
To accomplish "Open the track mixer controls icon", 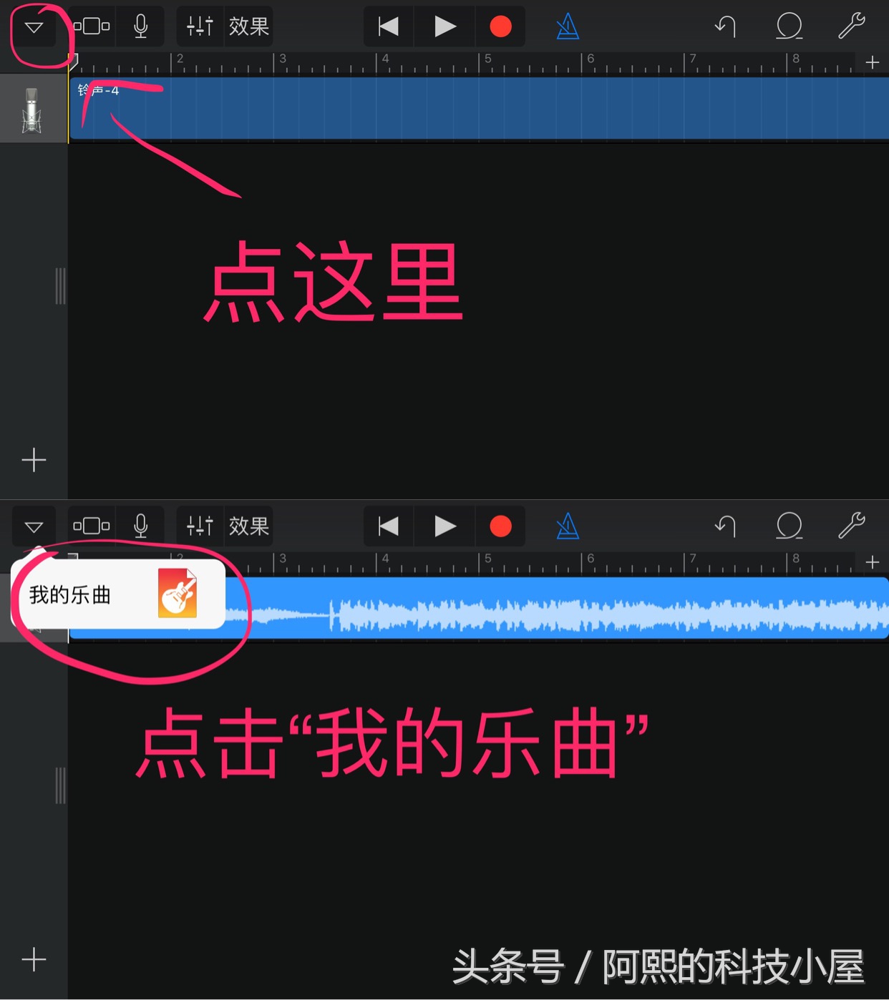I will point(199,26).
